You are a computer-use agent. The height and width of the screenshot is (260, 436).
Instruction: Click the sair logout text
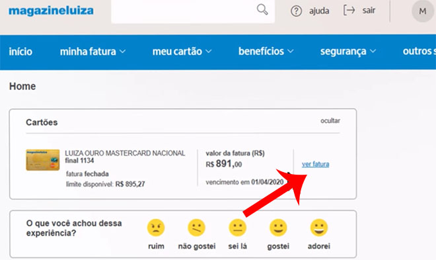coord(369,11)
